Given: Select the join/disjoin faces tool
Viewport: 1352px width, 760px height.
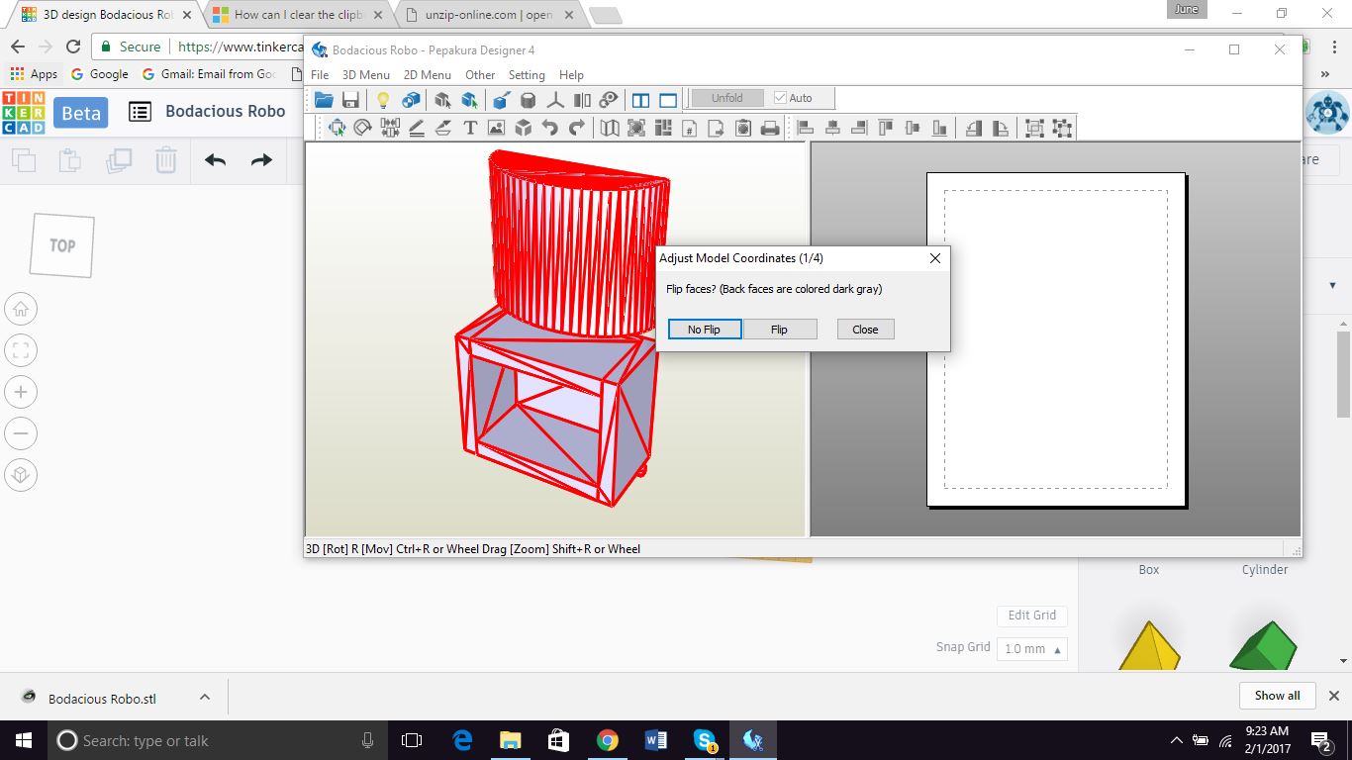Looking at the screenshot, I should [390, 128].
